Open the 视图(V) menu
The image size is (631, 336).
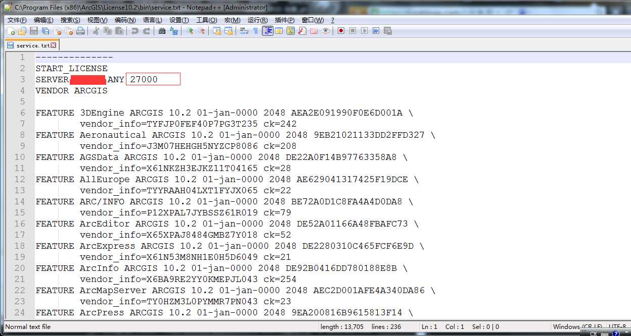click(97, 20)
